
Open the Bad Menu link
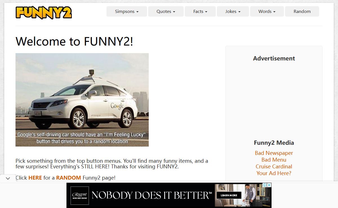coord(274,160)
